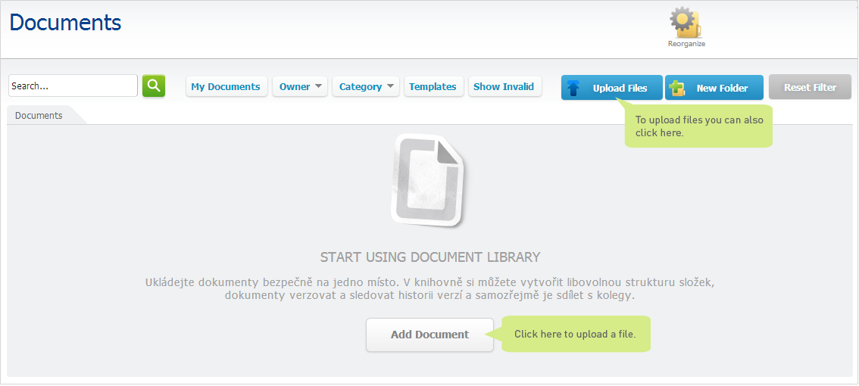Click the large document placeholder icon
The height and width of the screenshot is (386, 859).
tap(427, 182)
